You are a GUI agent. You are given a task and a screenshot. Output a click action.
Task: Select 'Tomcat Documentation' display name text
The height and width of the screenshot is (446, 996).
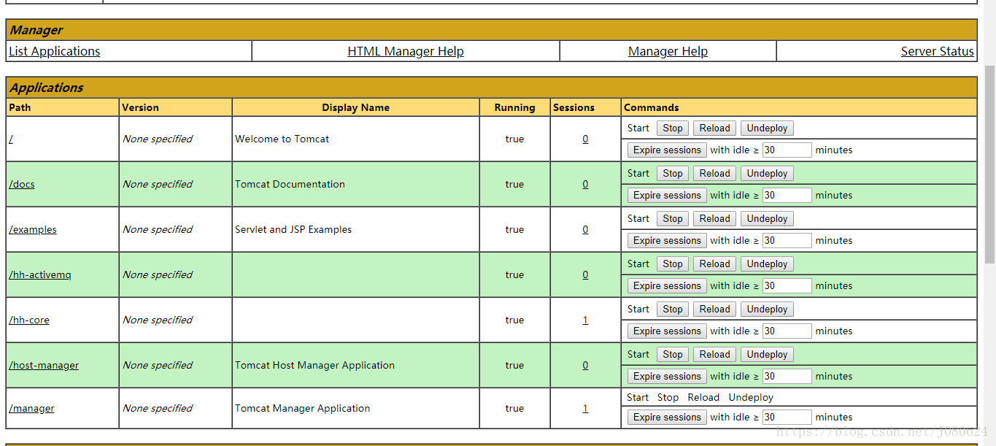pos(290,184)
